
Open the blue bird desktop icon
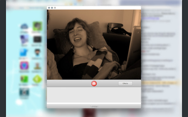coord(24,53)
